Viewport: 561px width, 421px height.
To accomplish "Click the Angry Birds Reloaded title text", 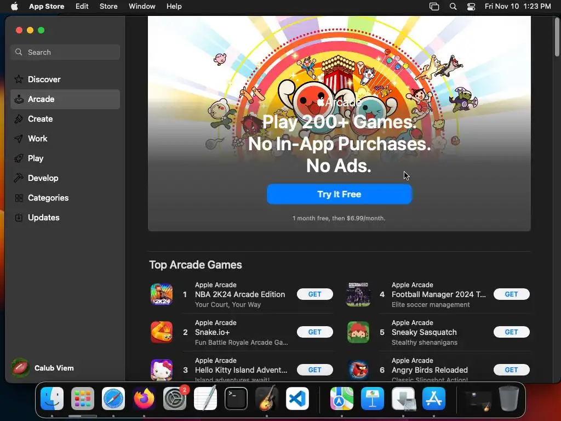I will (430, 370).
